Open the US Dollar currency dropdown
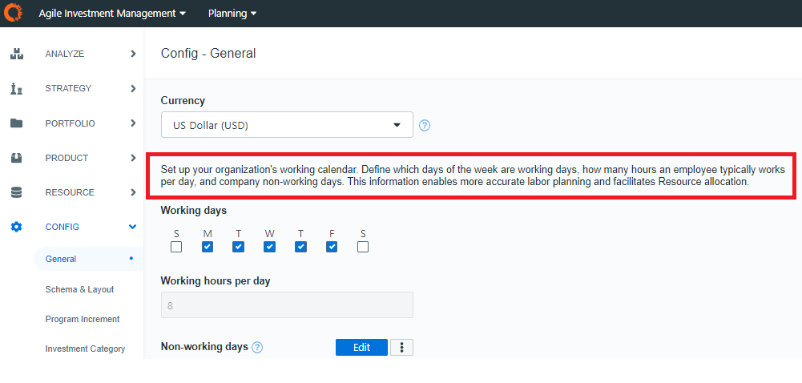The image size is (802, 383). click(x=287, y=125)
